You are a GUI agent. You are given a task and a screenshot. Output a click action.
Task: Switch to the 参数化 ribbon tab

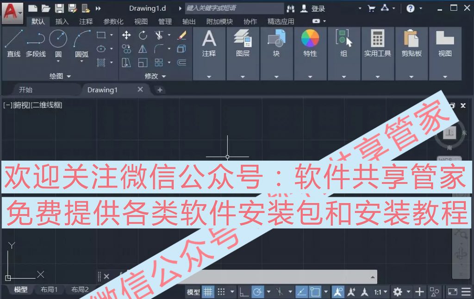(113, 21)
